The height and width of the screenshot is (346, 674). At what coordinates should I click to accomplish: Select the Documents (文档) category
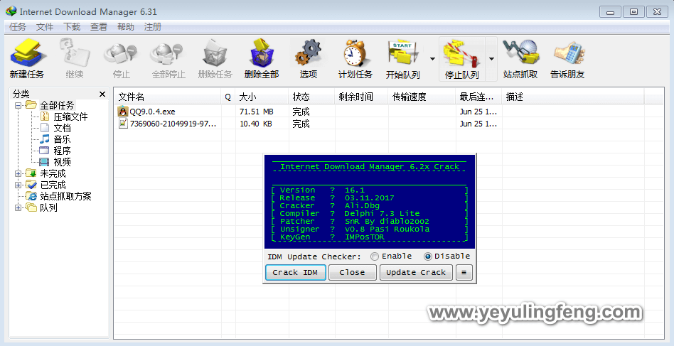coord(61,128)
